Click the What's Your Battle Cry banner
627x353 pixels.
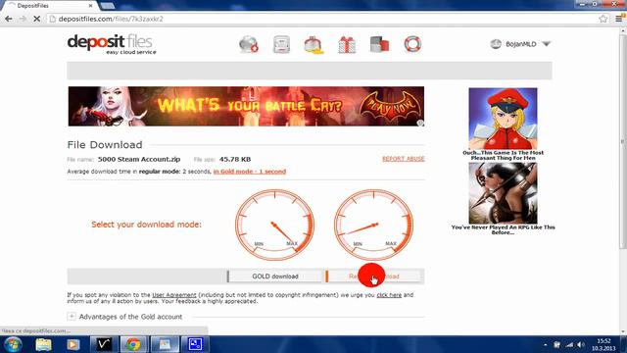click(246, 106)
